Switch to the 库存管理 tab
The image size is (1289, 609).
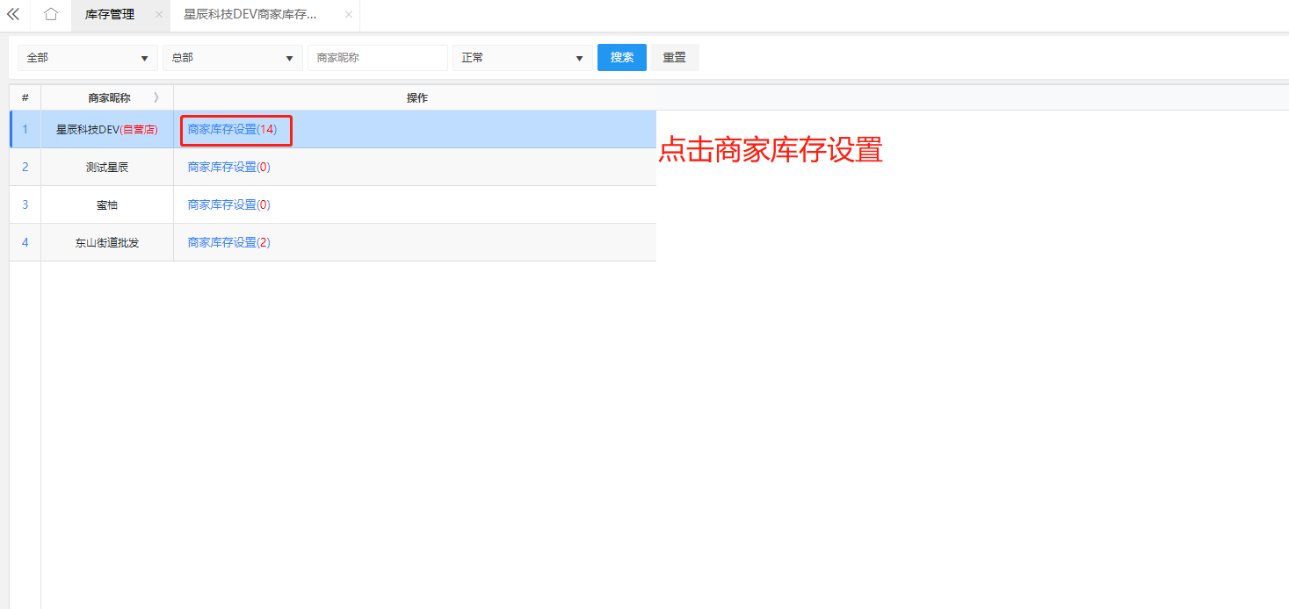110,15
